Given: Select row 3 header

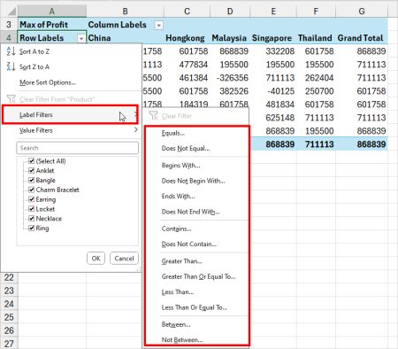Looking at the screenshot, I should [x=9, y=25].
